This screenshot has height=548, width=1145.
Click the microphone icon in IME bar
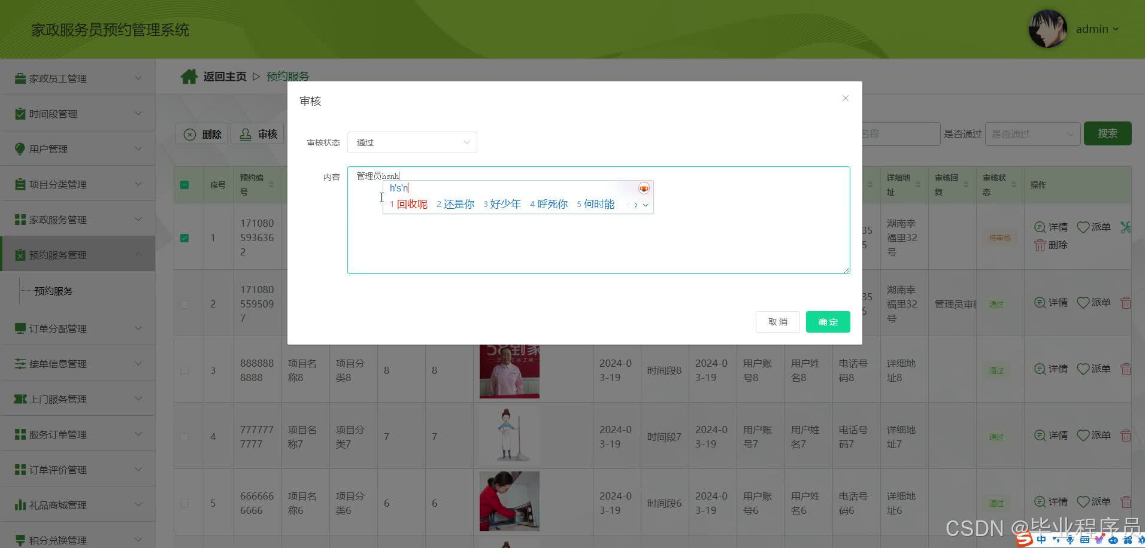1070,540
